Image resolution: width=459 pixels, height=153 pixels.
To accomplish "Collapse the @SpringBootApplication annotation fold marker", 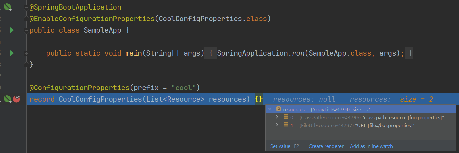I will (x=26, y=8).
